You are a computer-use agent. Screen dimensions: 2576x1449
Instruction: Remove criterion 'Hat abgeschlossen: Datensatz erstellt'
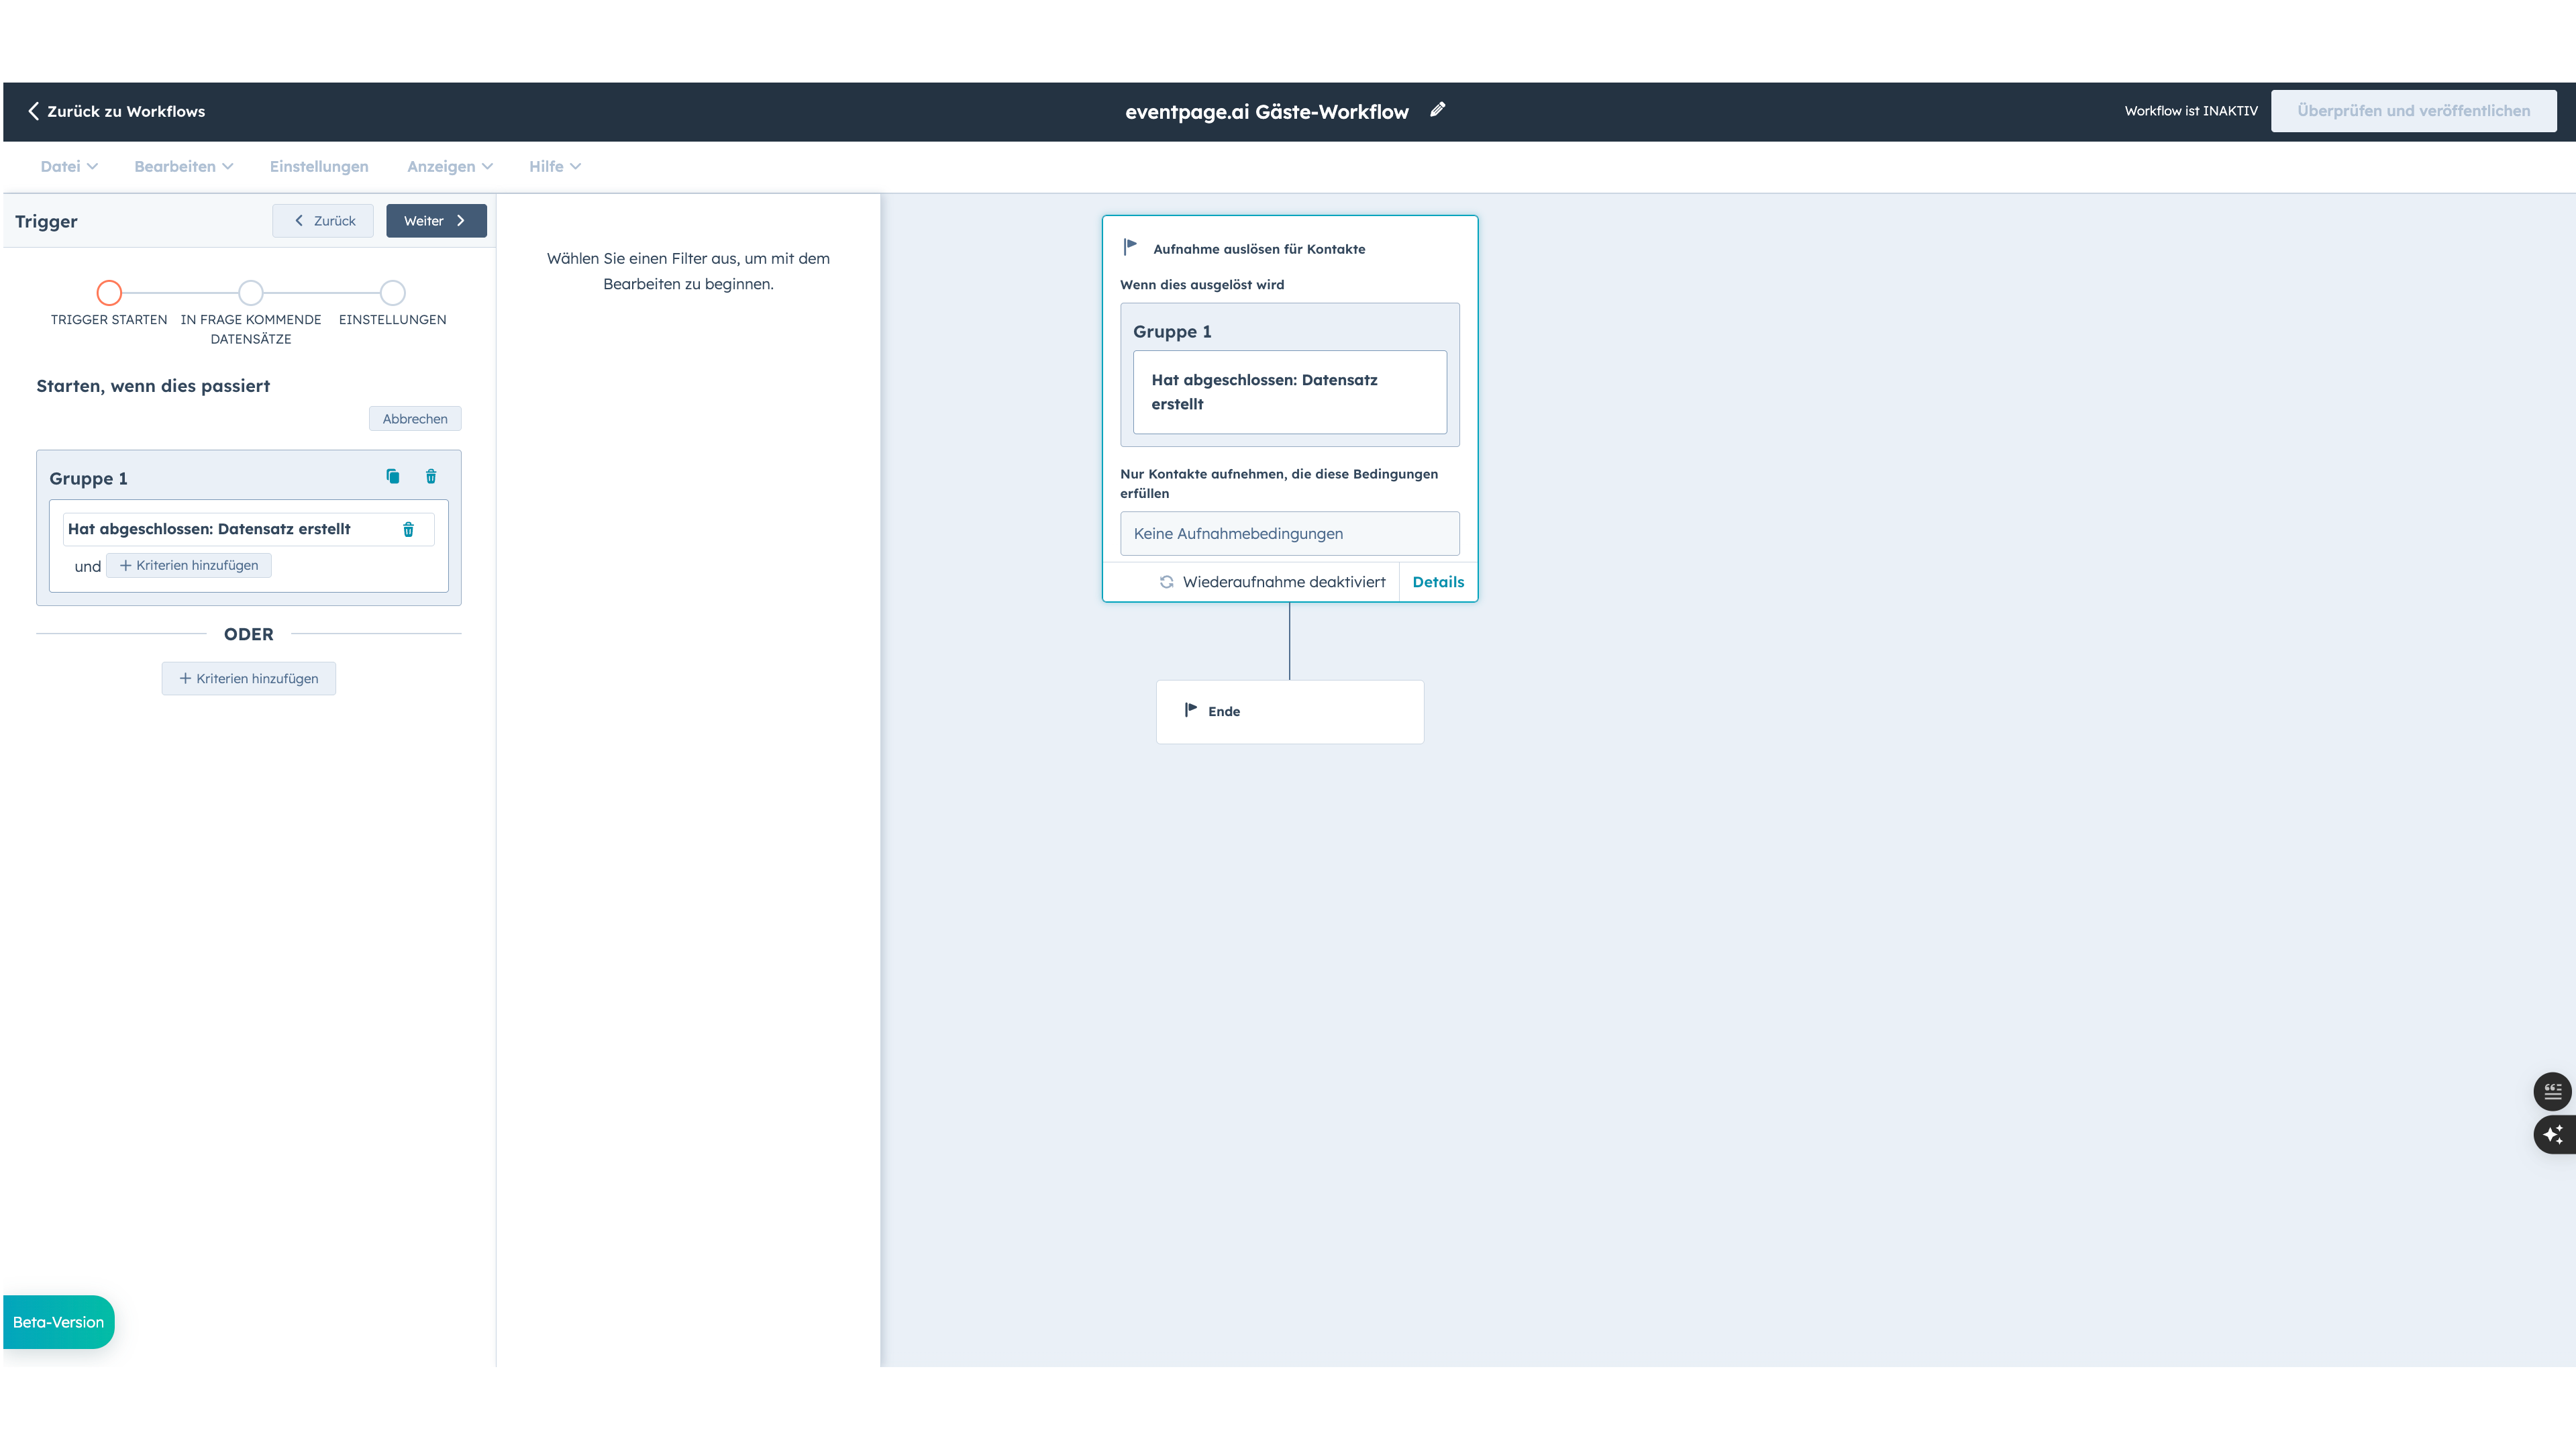tap(408, 529)
